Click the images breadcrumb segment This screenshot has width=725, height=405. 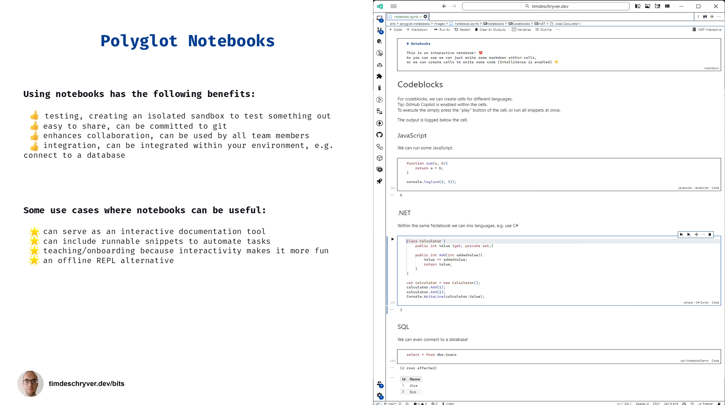pos(439,24)
